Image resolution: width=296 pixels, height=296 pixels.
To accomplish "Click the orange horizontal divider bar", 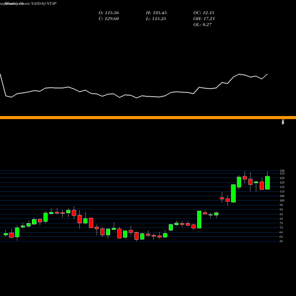I will (148, 118).
